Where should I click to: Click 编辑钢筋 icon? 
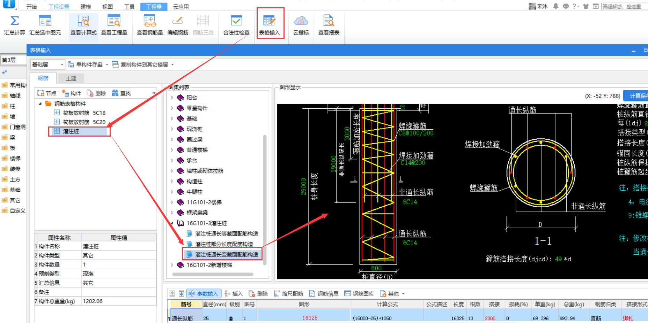178,21
